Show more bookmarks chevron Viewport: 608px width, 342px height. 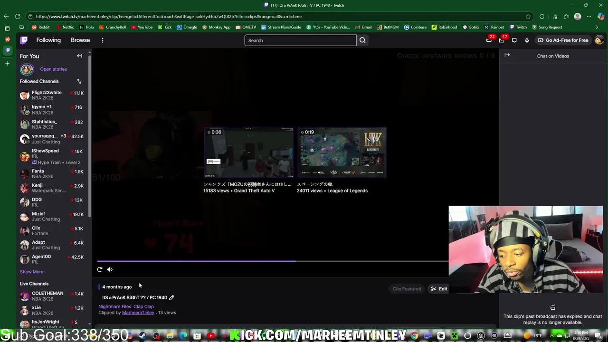tap(597, 27)
